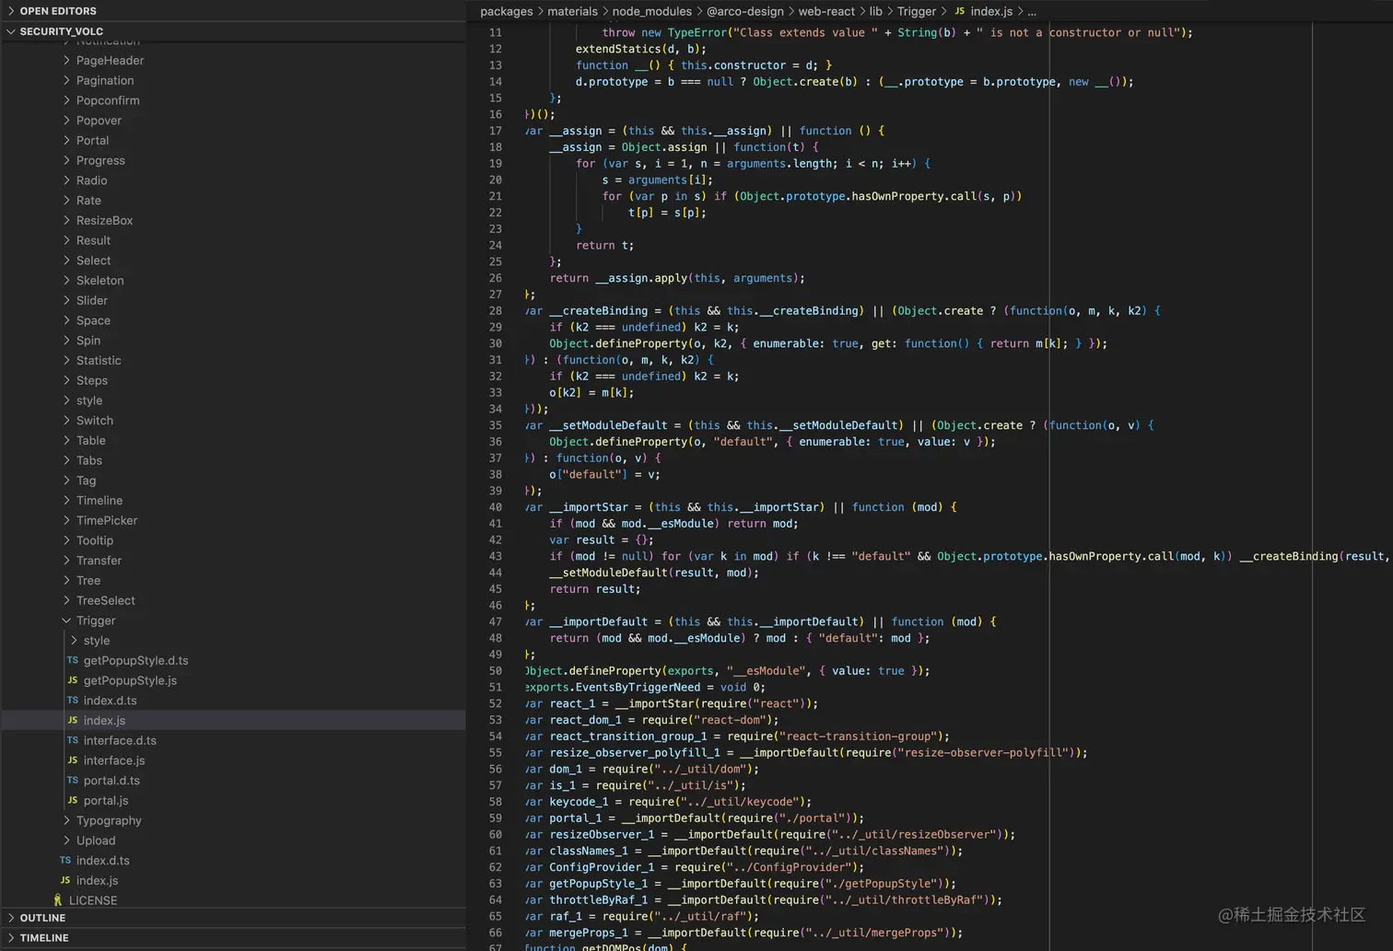Viewport: 1393px width, 951px height.
Task: Open the Popconfirm folder
Action: (108, 100)
